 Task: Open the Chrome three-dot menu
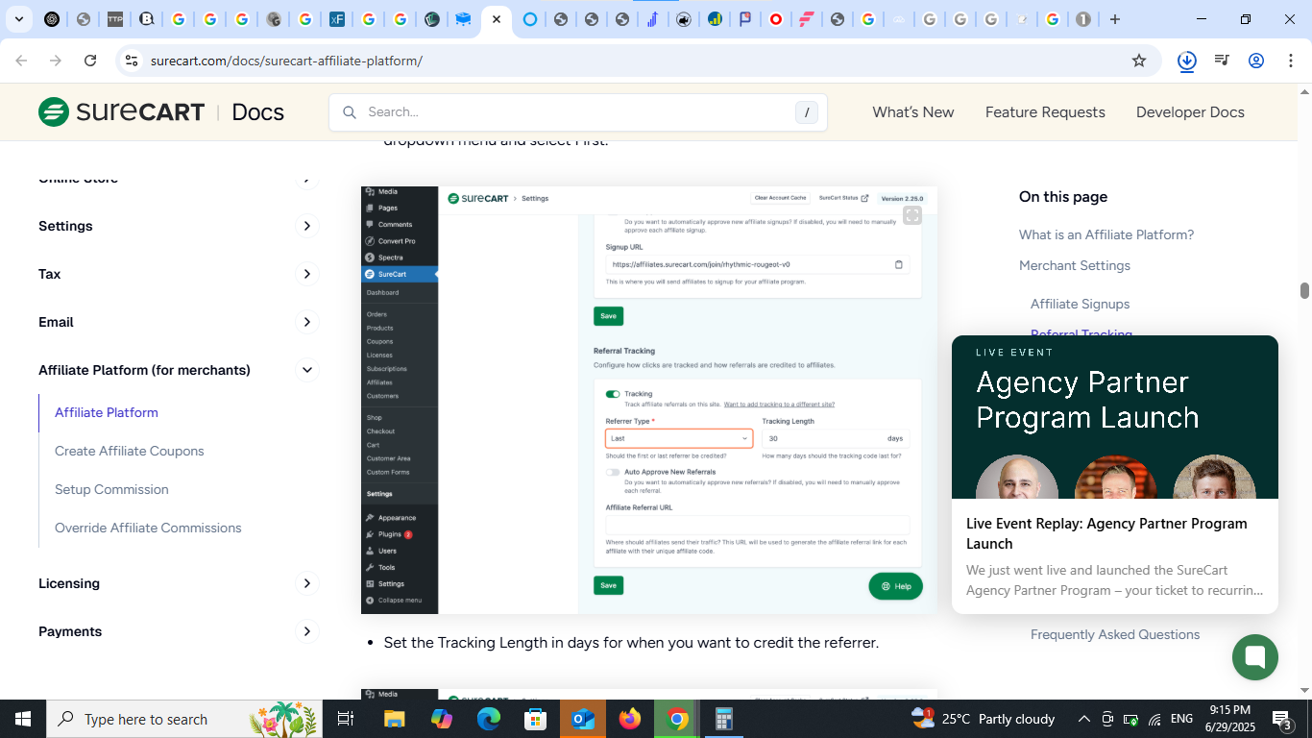pos(1291,61)
